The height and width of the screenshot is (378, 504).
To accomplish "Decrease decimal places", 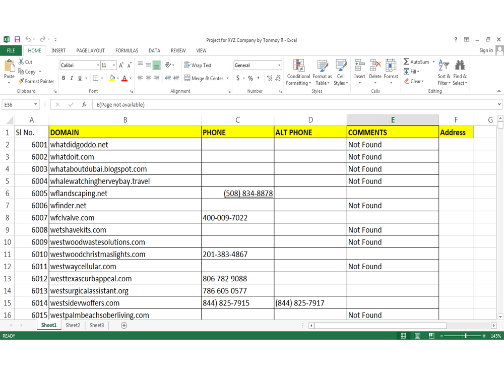I will [278, 78].
